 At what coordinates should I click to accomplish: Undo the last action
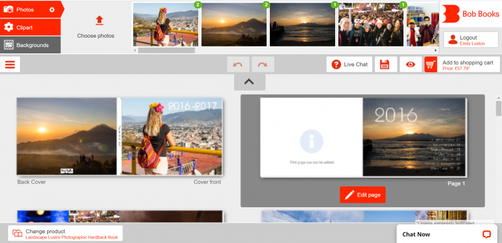(238, 64)
